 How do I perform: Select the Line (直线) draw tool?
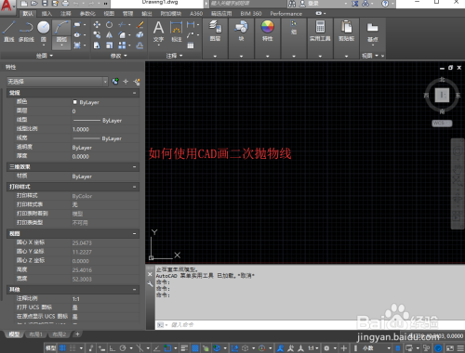coord(9,31)
